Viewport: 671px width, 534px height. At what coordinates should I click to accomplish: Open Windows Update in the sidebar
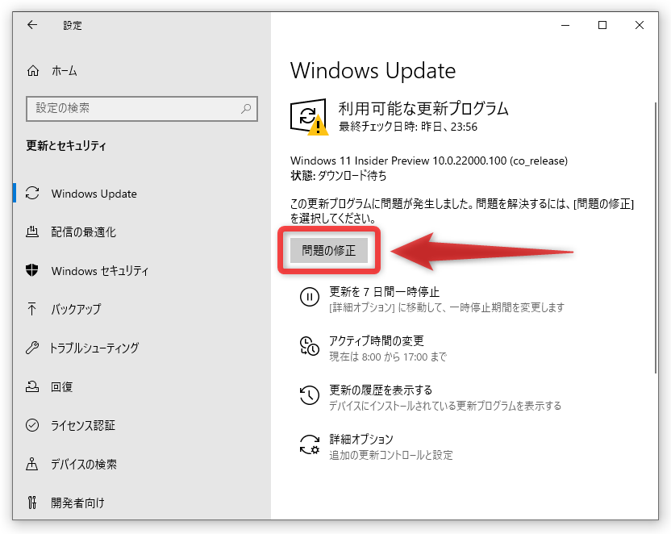tap(142, 194)
